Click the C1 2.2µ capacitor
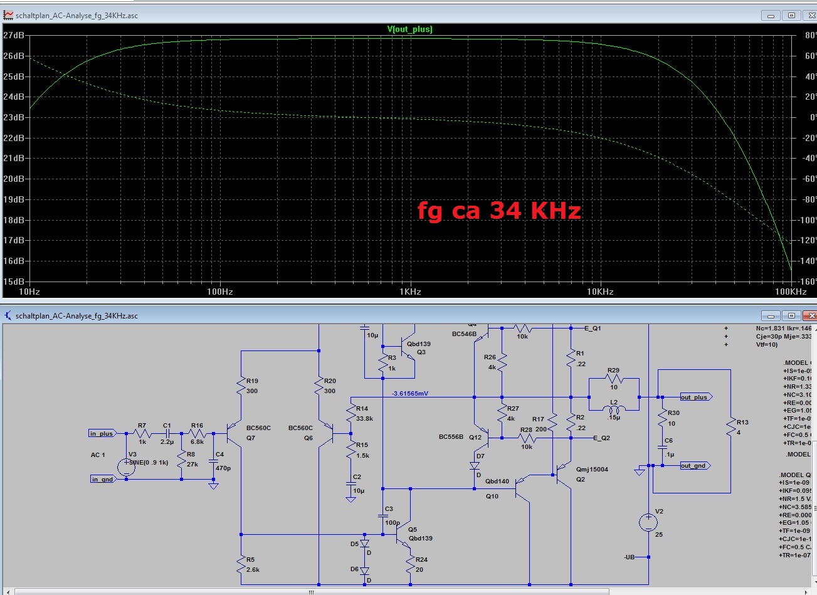 point(167,433)
